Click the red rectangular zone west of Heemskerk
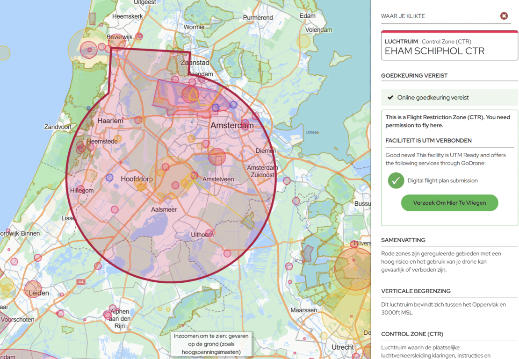Screen dimensions: 519x359 click(93, 19)
